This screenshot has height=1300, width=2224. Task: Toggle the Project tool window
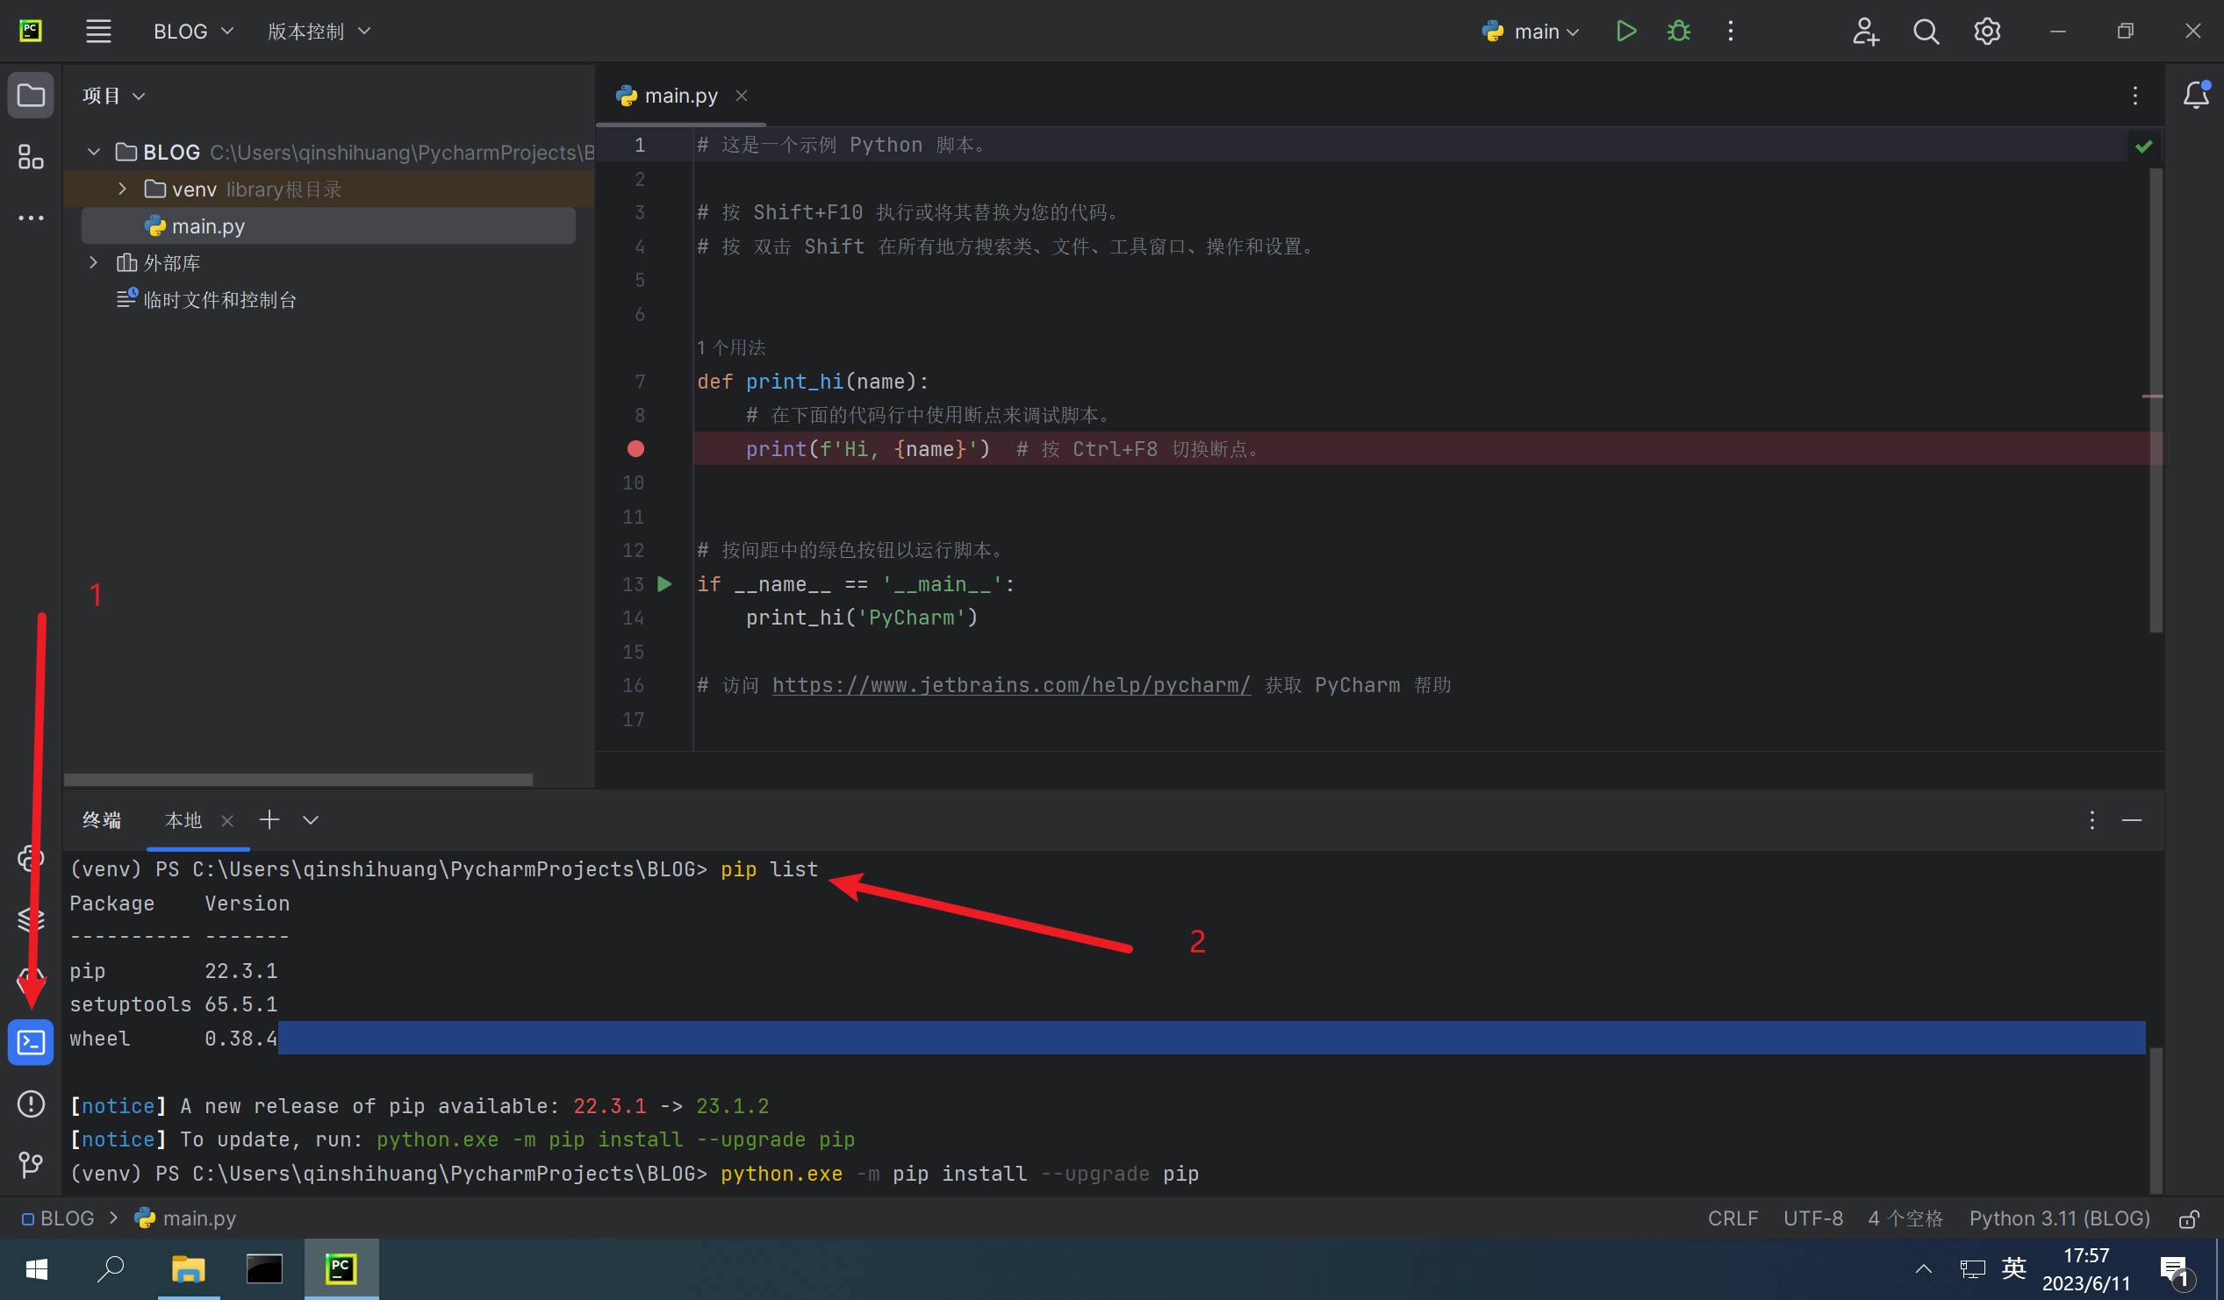pos(31,95)
